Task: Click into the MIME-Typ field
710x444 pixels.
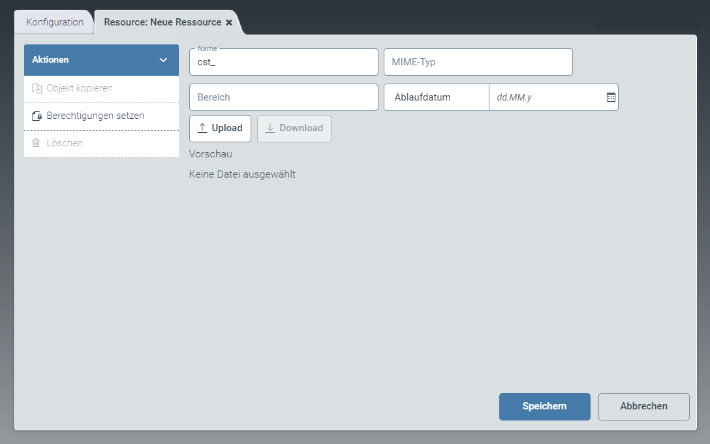Action: pyautogui.click(x=478, y=62)
